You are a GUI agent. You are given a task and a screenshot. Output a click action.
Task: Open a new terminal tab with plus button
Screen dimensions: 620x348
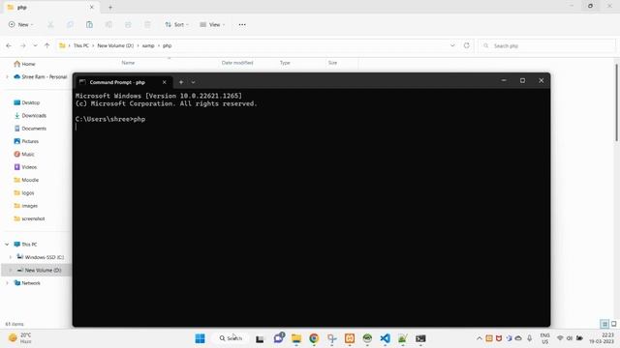[x=181, y=82]
